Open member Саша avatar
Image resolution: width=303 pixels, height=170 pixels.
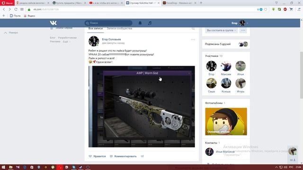click(212, 83)
